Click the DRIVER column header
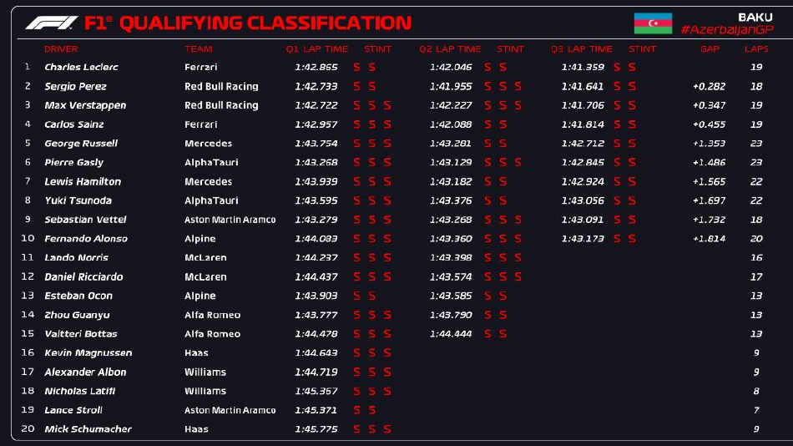The height and width of the screenshot is (446, 793). [61, 49]
